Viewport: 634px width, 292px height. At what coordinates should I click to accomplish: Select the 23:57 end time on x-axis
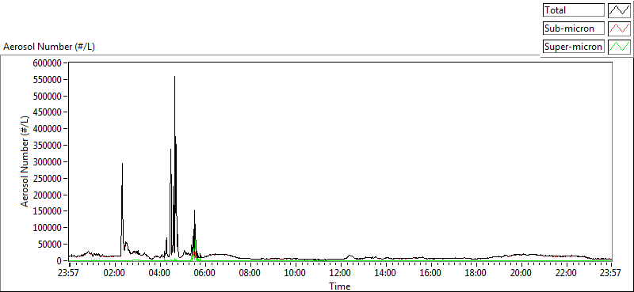click(611, 273)
